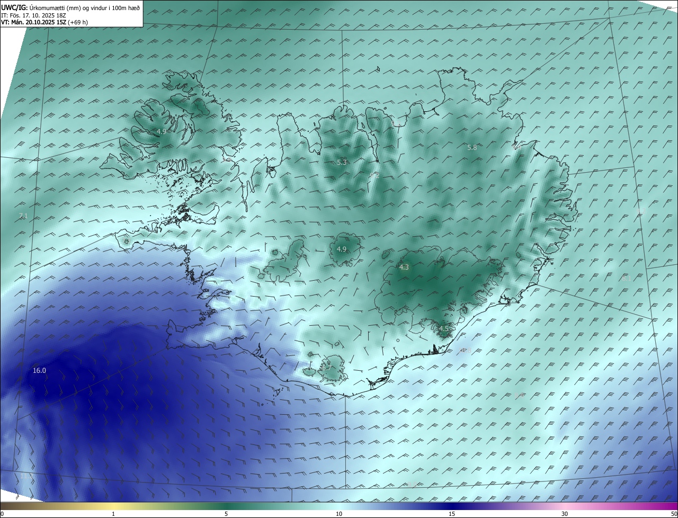Click the 5 tick label on the color scale

(226, 514)
